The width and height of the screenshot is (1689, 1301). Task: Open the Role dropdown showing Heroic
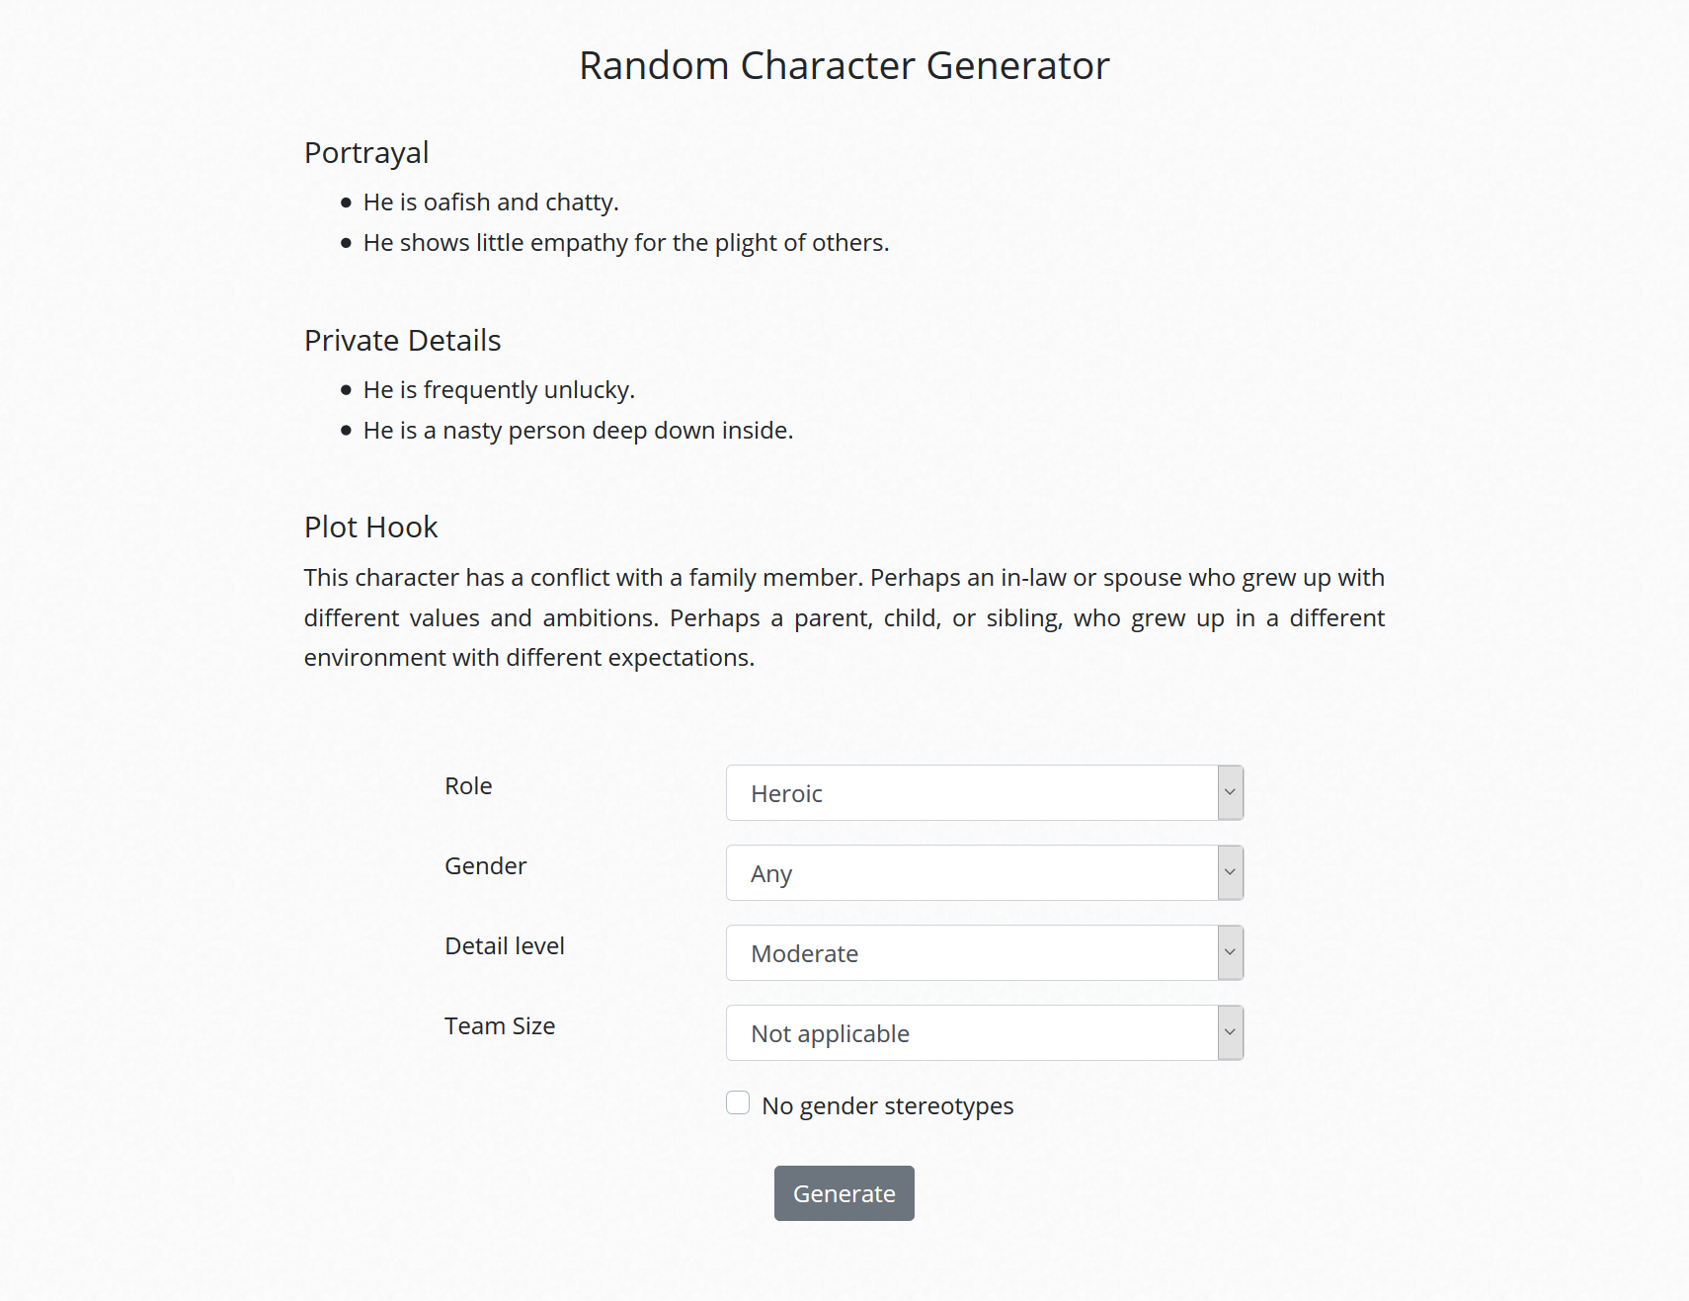(972, 793)
